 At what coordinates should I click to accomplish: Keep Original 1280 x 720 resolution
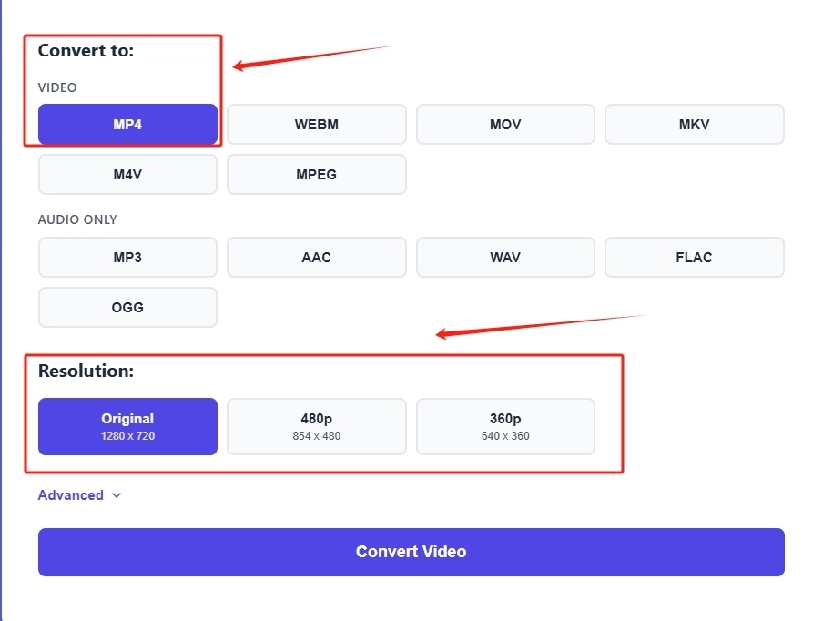point(127,427)
